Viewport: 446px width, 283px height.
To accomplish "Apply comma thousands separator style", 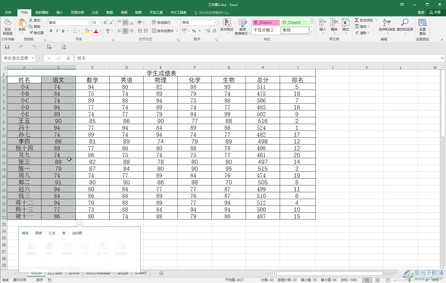I will 200,31.
